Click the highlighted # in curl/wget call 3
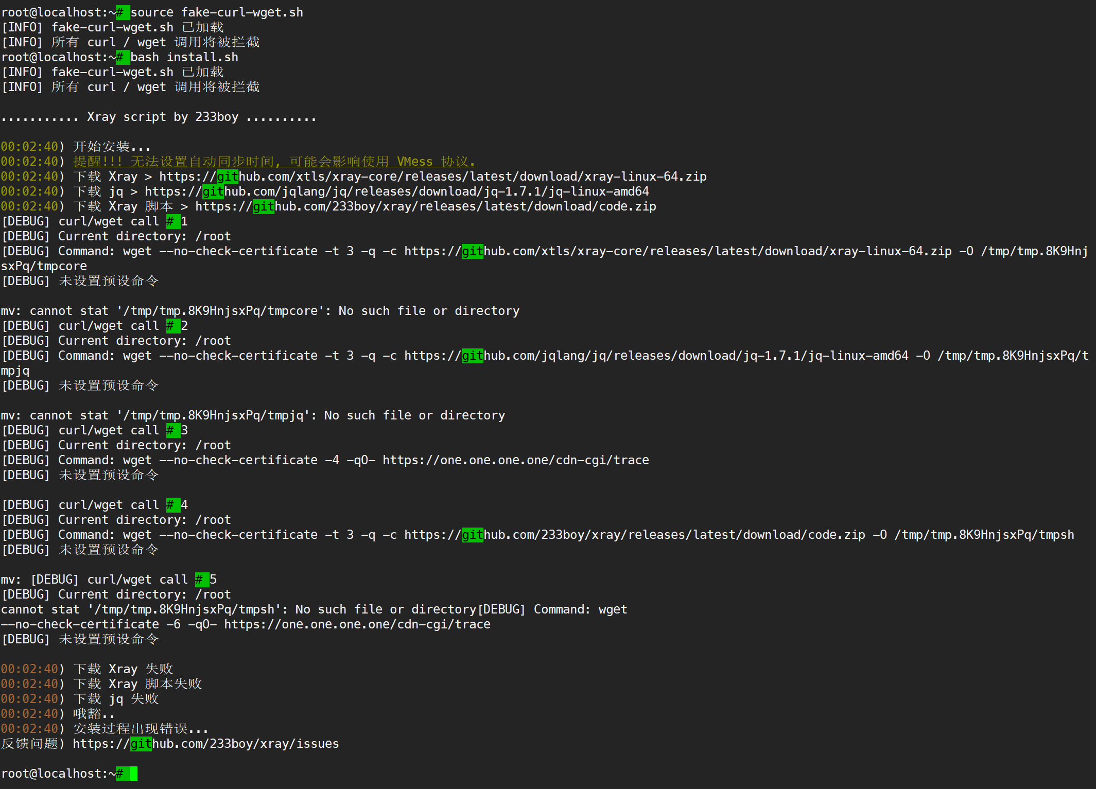The width and height of the screenshot is (1096, 789). pyautogui.click(x=170, y=430)
